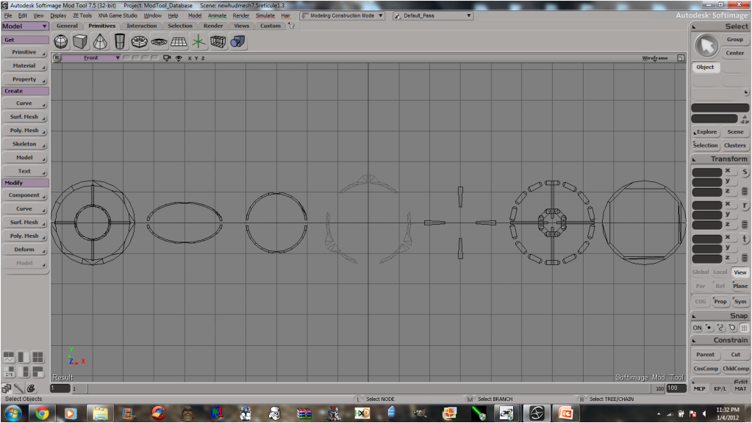This screenshot has width=752, height=423.
Task: Open the Front viewport view dropdown
Action: pyautogui.click(x=91, y=58)
